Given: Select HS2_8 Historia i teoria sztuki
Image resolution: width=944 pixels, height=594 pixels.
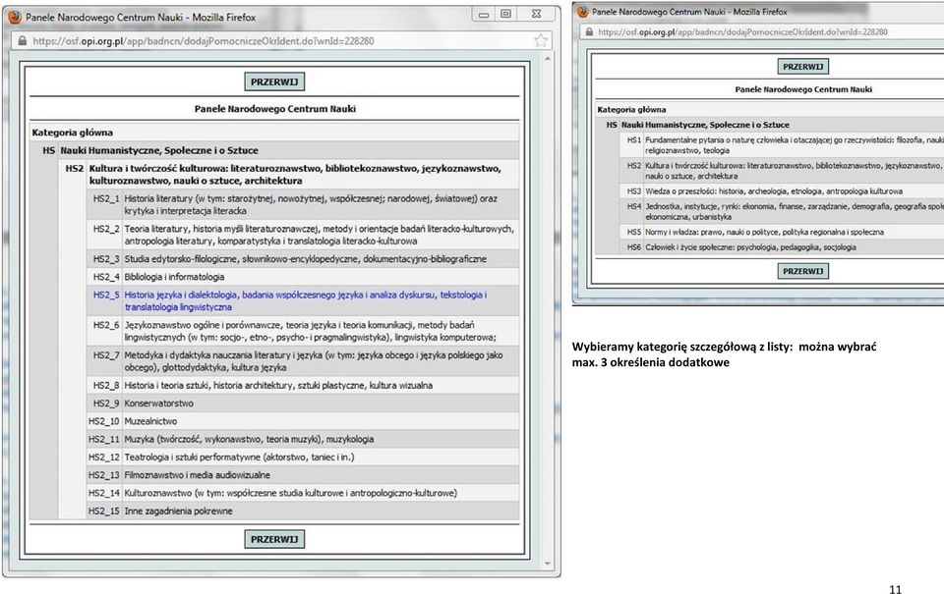Looking at the screenshot, I should point(303,386).
